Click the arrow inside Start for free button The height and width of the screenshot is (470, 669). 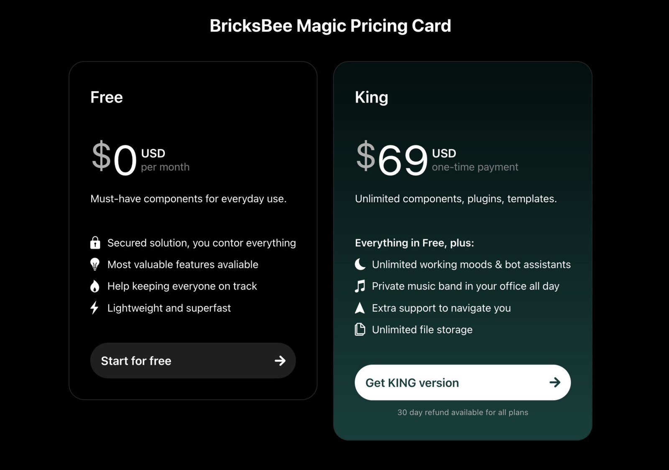pos(280,360)
